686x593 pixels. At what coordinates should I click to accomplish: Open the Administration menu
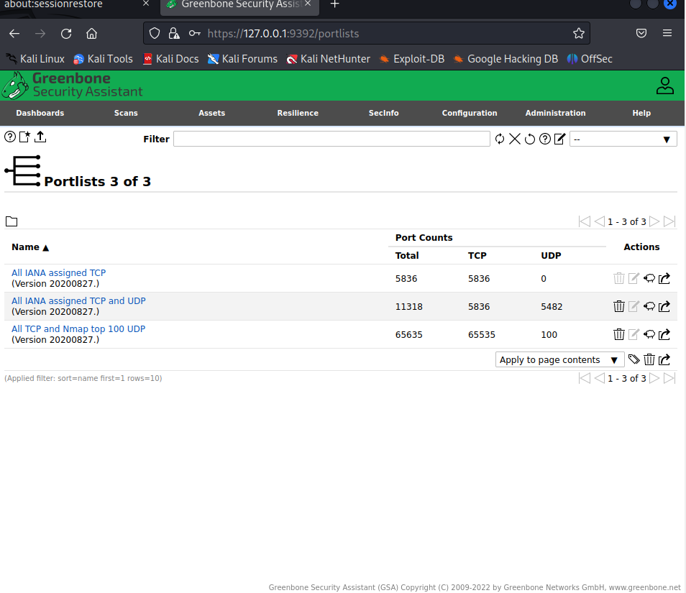click(555, 113)
